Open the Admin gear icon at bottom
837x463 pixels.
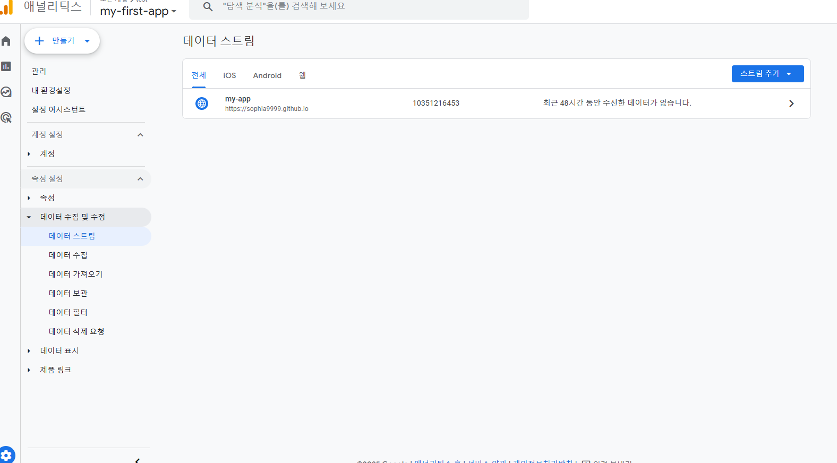click(x=6, y=455)
